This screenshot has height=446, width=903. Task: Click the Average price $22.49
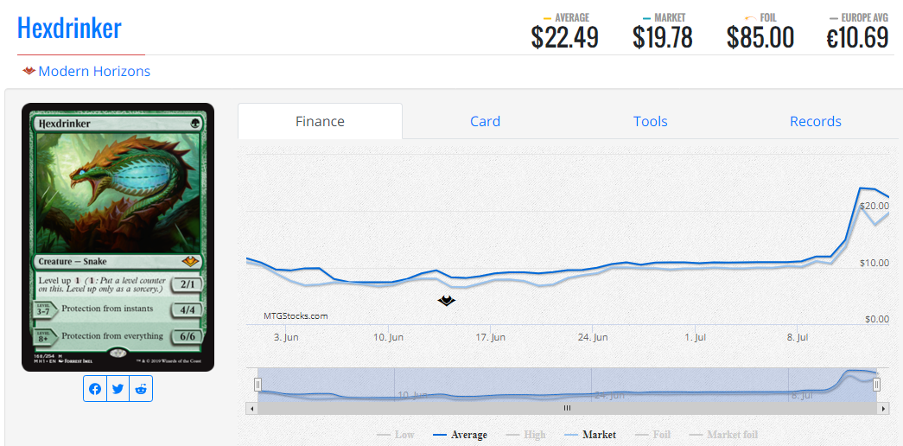pos(565,38)
